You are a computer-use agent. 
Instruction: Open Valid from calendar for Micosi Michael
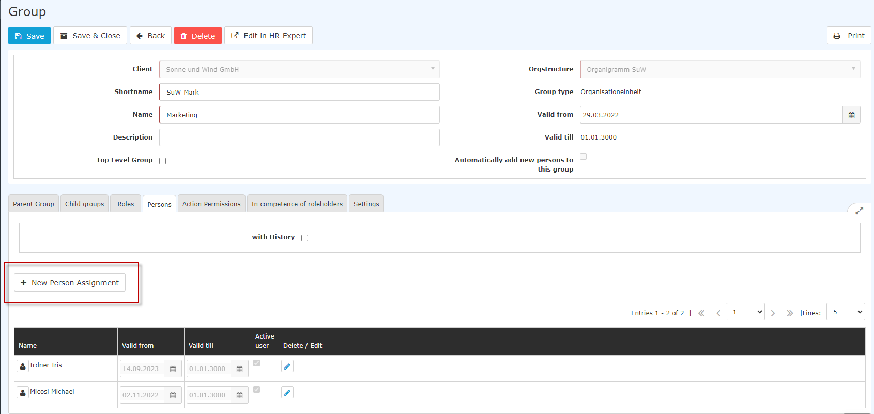click(x=173, y=395)
